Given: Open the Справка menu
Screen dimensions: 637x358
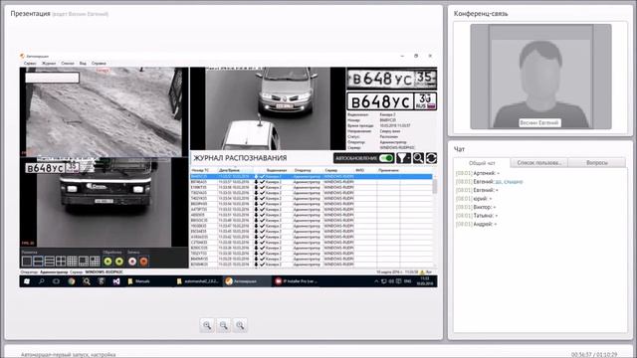Looking at the screenshot, I should point(99,64).
